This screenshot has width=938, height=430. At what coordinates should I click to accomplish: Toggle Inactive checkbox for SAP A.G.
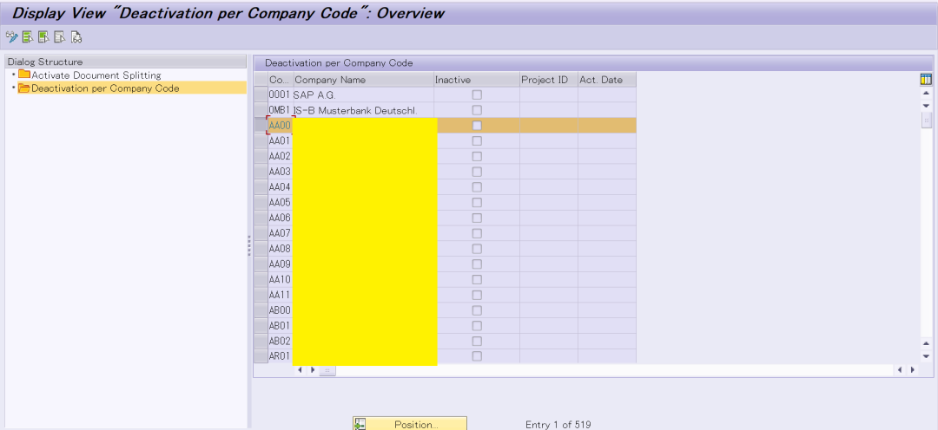[x=477, y=94]
